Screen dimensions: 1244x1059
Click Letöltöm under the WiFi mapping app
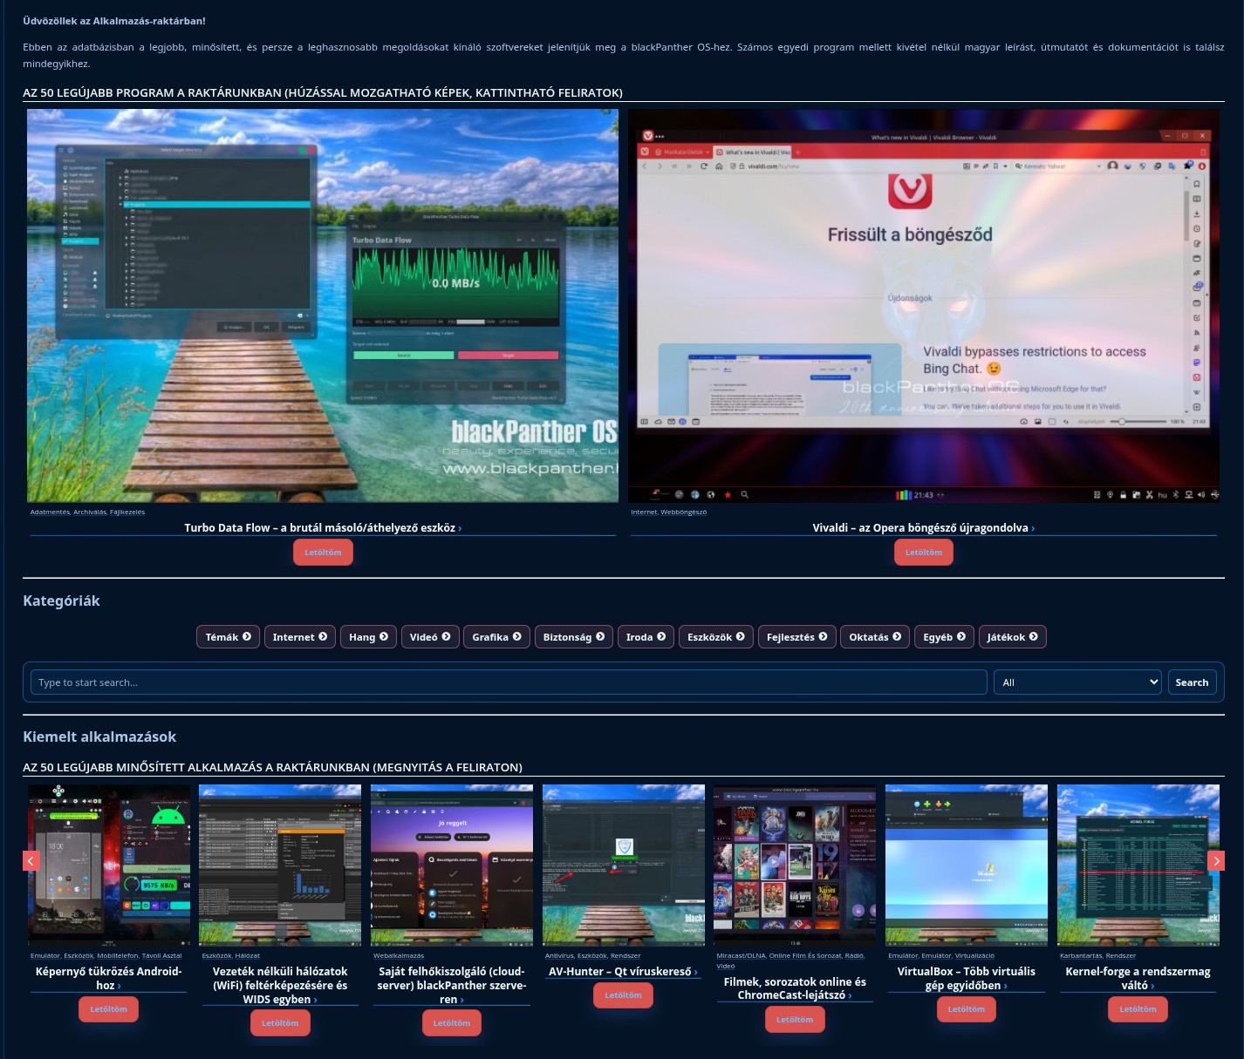tap(280, 1023)
